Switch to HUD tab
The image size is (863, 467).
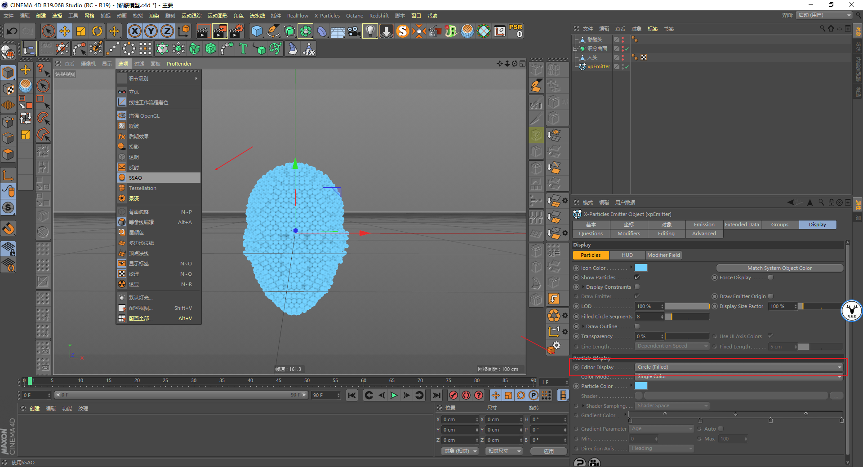pyautogui.click(x=627, y=255)
